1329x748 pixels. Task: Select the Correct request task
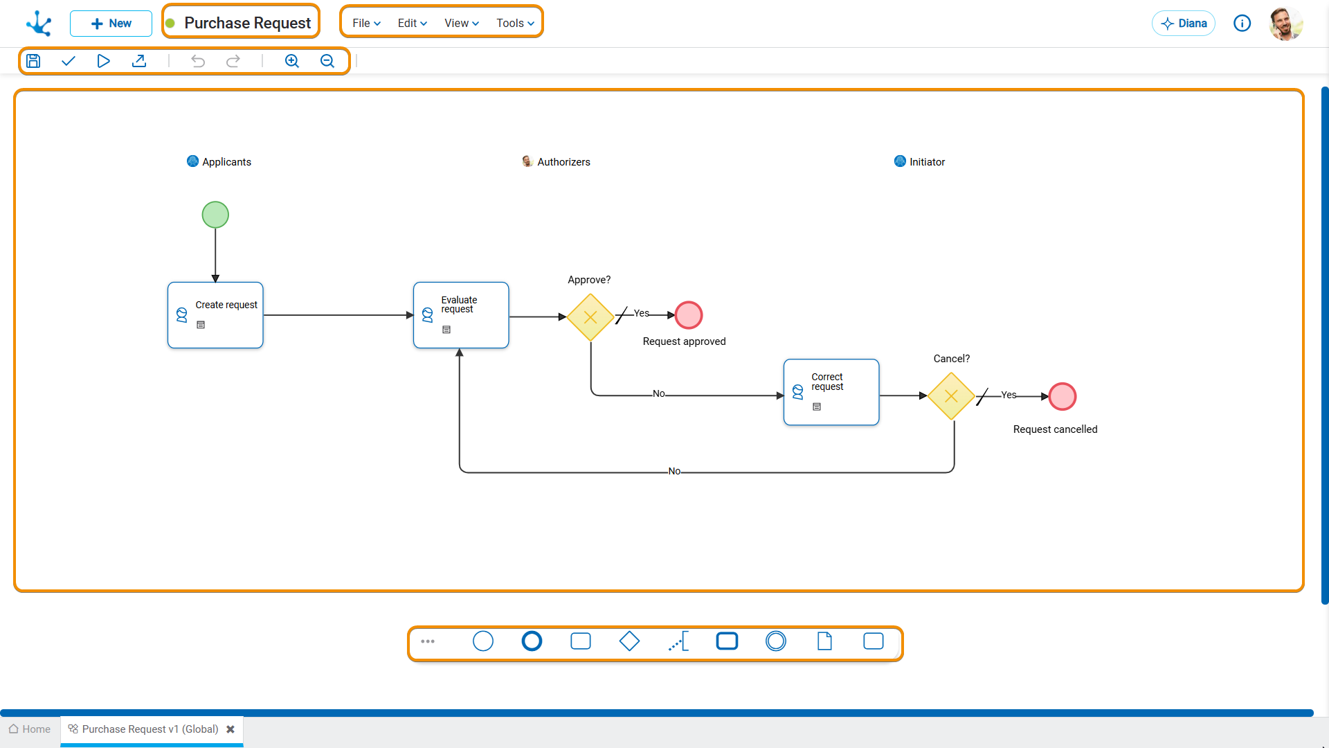pyautogui.click(x=831, y=392)
